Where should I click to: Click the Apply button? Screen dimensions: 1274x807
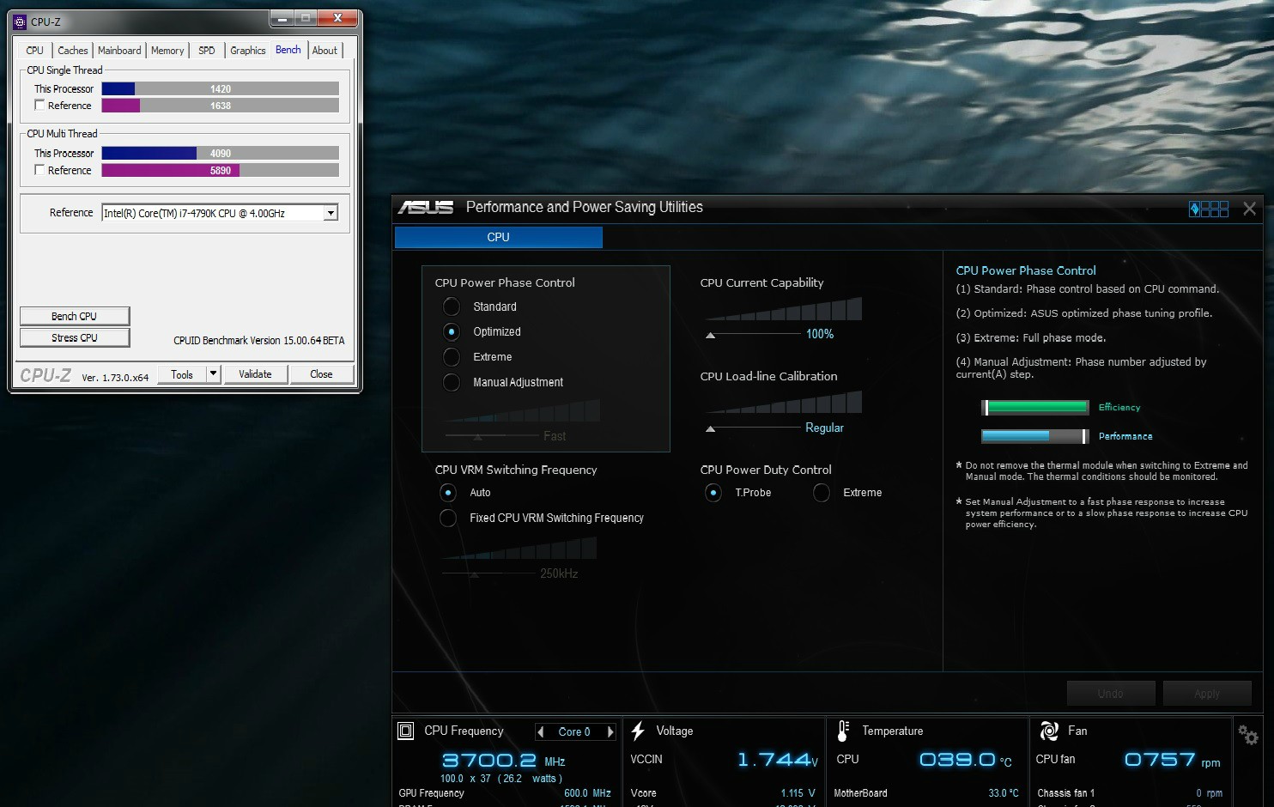(1207, 693)
